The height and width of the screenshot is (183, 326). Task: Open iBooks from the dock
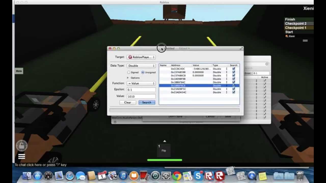[134, 176]
